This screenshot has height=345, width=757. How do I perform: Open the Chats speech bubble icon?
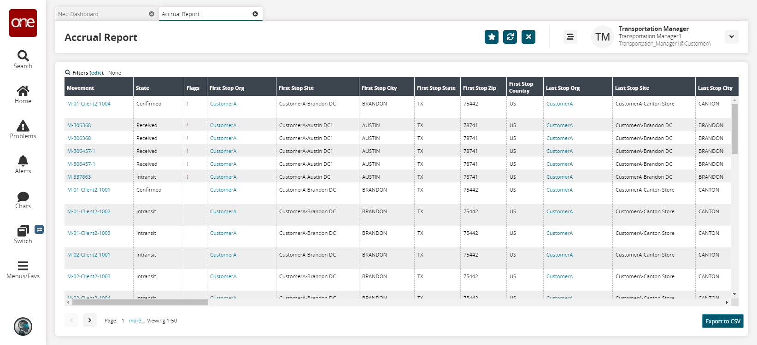coord(23,199)
